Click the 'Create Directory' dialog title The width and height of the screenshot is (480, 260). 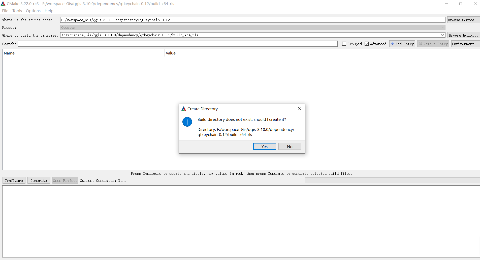[x=203, y=109]
